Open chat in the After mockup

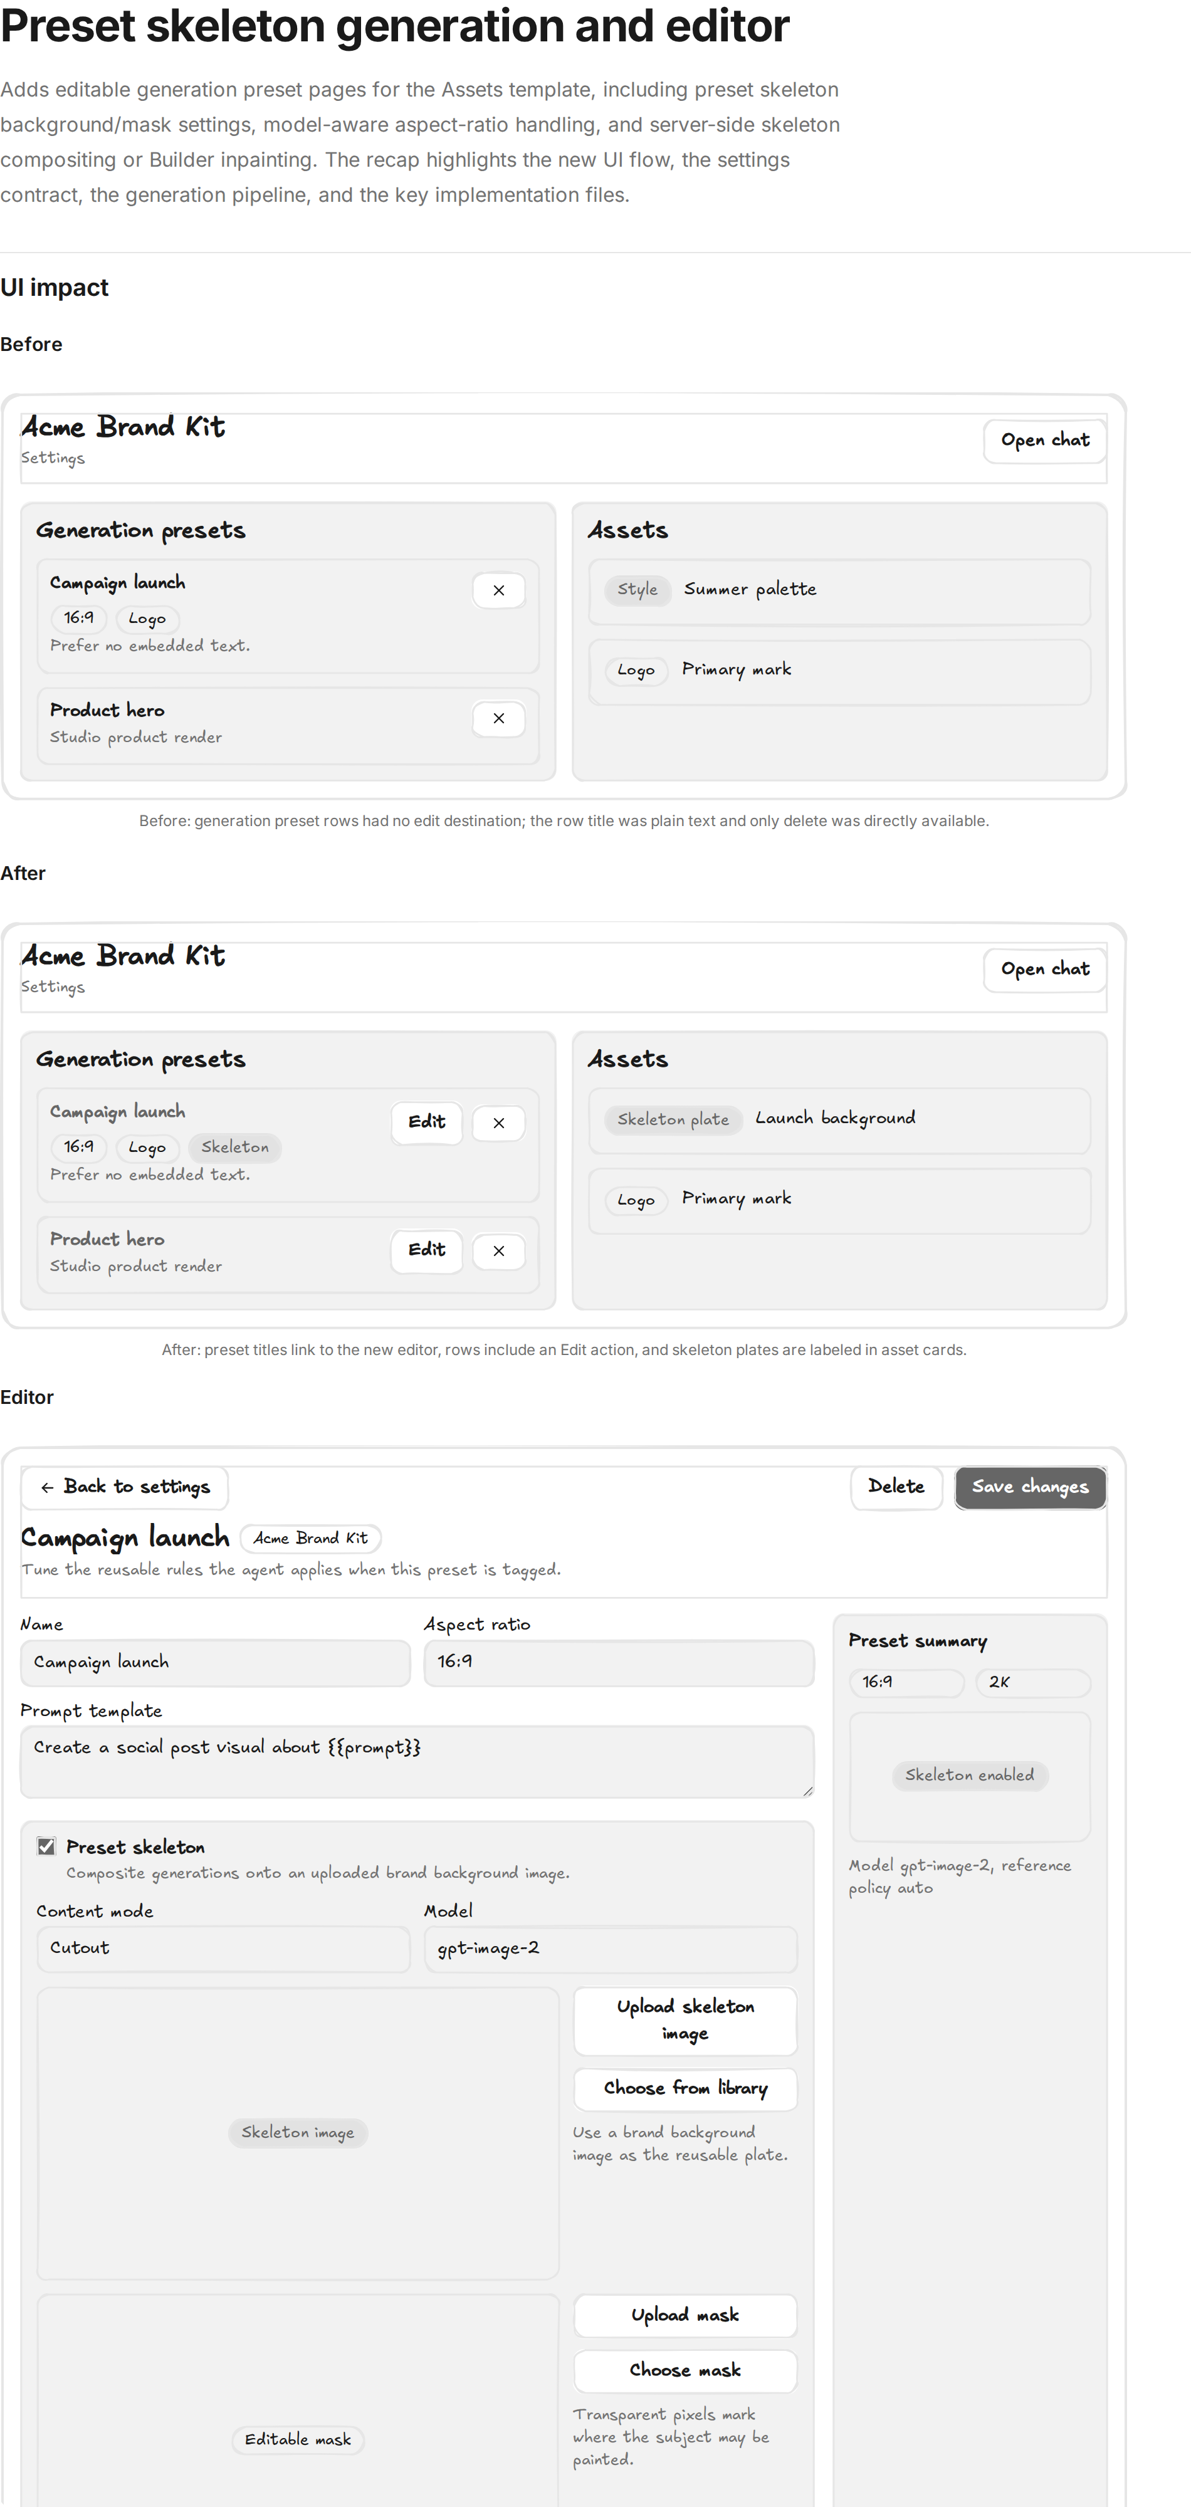[x=1044, y=970]
